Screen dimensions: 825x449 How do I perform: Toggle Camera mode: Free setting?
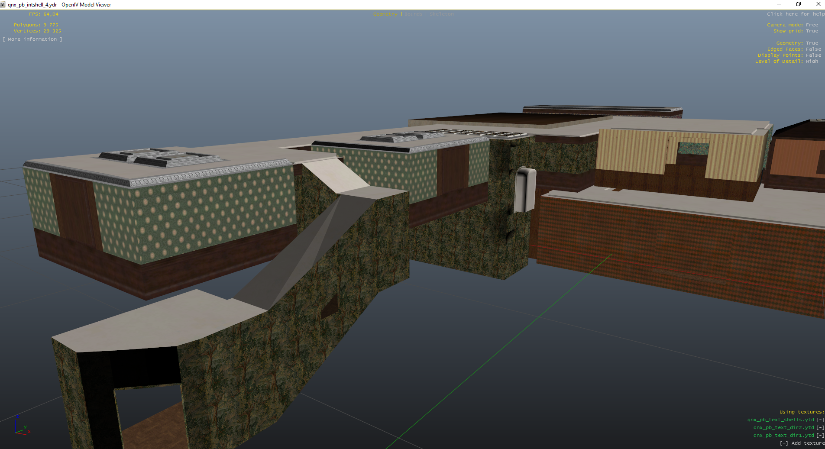[x=793, y=25]
